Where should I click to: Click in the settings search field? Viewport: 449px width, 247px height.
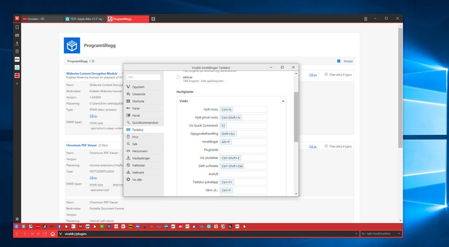pos(144,77)
